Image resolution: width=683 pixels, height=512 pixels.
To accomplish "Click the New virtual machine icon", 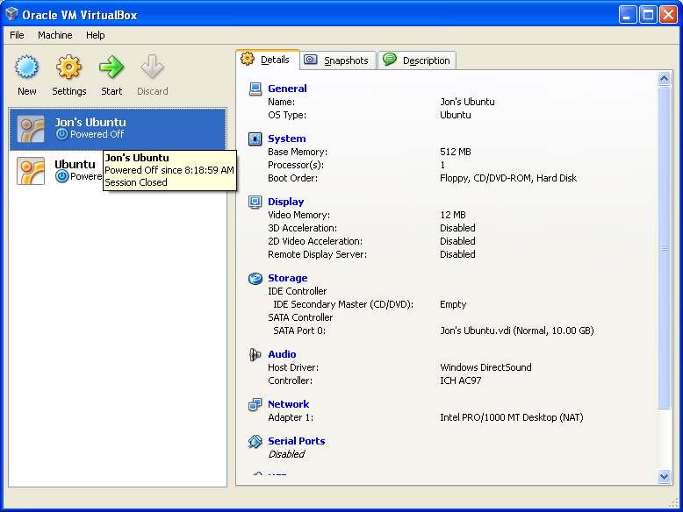I will click(26, 67).
